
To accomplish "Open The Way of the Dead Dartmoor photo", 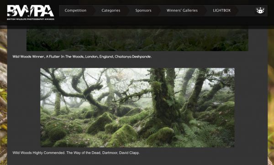I will 137,108.
